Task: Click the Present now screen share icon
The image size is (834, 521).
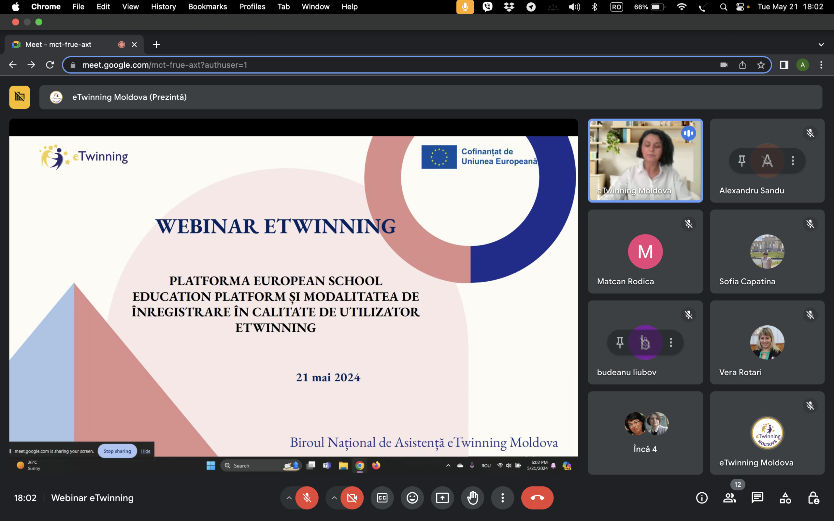Action: (x=442, y=498)
